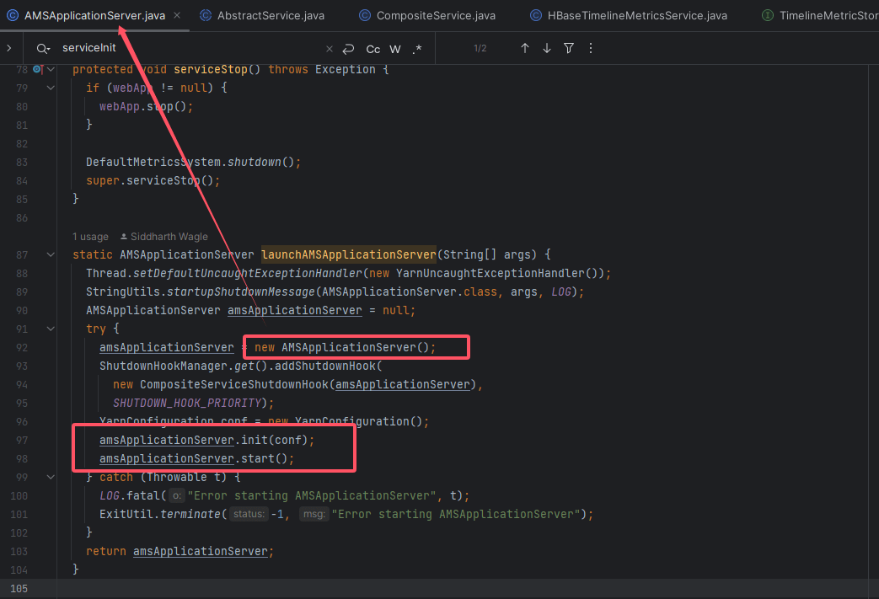Click the ExitUtil class on line 101
879x599 pixels.
[126, 514]
